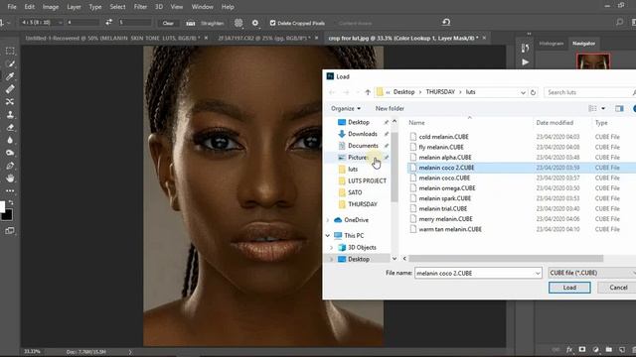Cancel the Load dialog
The height and width of the screenshot is (357, 636).
click(618, 288)
